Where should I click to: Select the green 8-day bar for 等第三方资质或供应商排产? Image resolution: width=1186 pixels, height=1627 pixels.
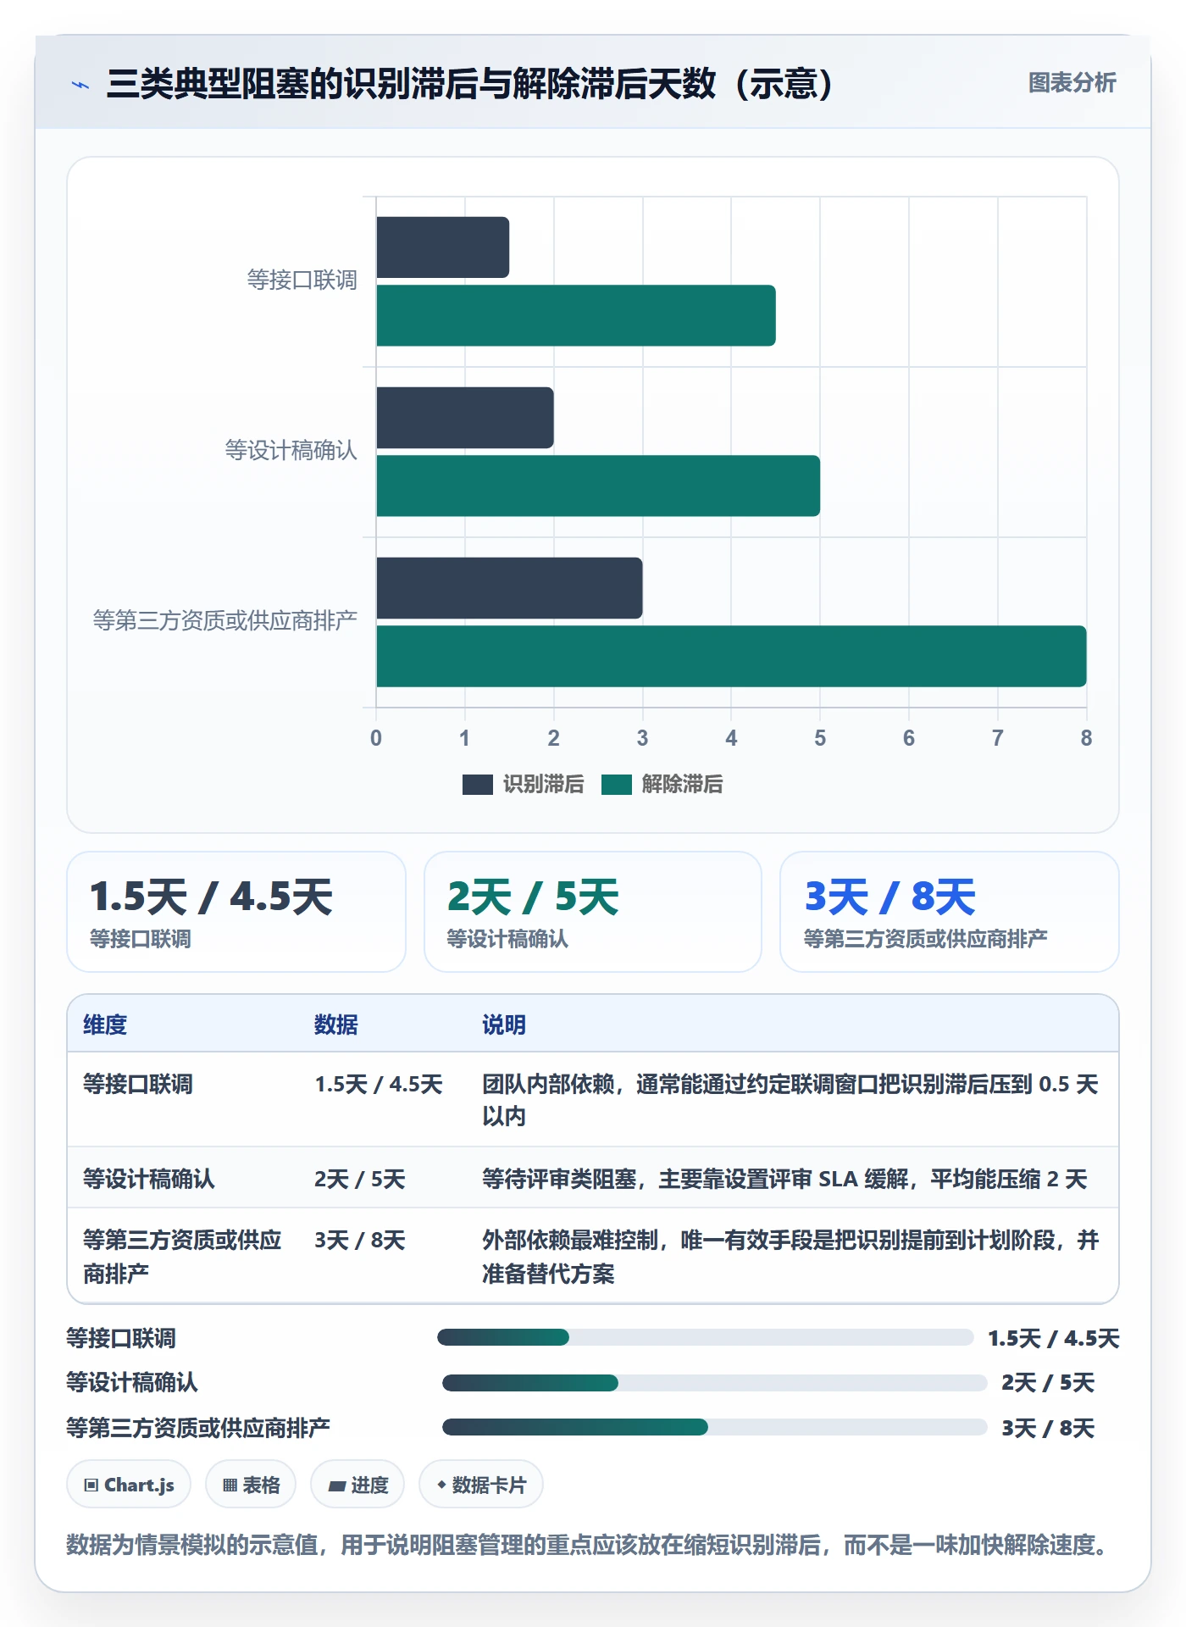click(x=731, y=656)
